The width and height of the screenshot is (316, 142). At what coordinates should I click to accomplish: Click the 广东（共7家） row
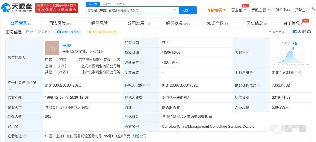coord(82,60)
